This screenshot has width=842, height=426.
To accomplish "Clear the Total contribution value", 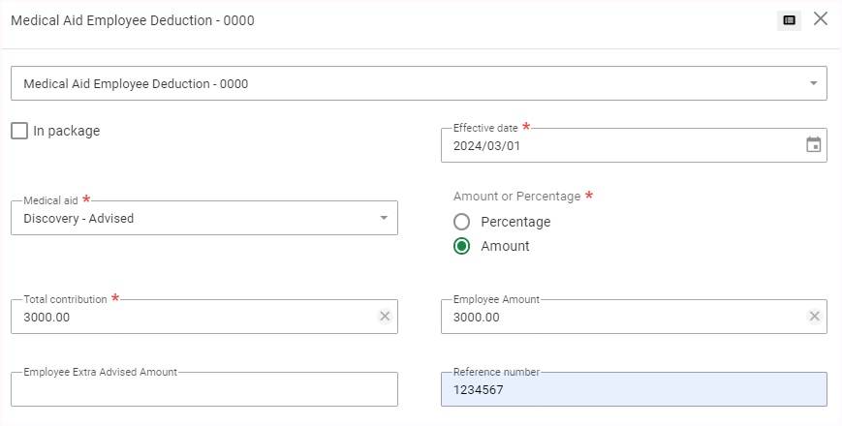I will (x=385, y=317).
